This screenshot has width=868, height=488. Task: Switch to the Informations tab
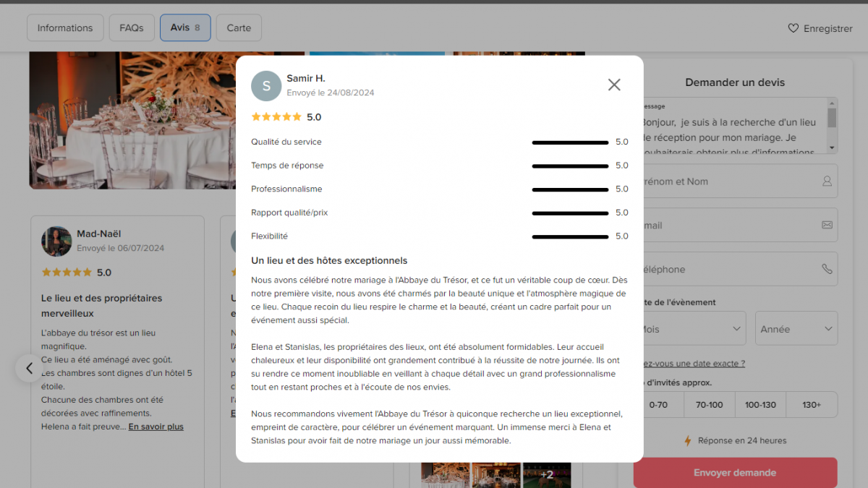point(65,28)
